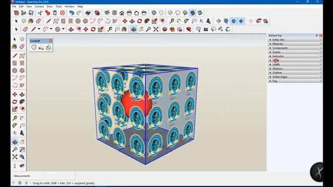Select Polygon tool in Large Tool Set

pos(22,71)
